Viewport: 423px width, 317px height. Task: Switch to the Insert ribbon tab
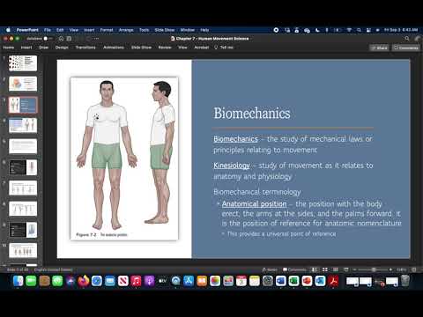click(26, 48)
